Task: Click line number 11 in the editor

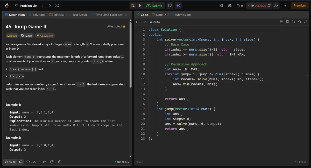Action: (x=143, y=79)
